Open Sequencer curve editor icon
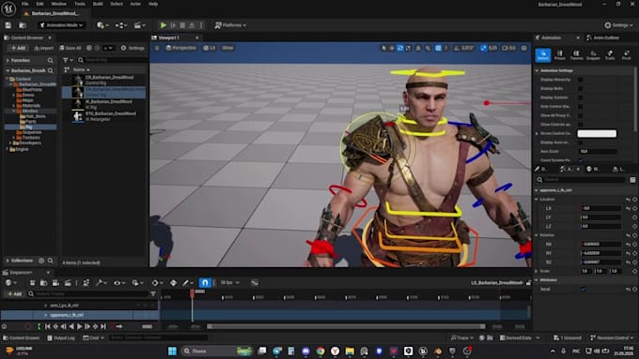 click(x=255, y=282)
